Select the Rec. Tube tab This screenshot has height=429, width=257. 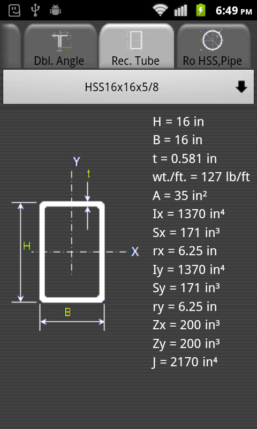[136, 46]
